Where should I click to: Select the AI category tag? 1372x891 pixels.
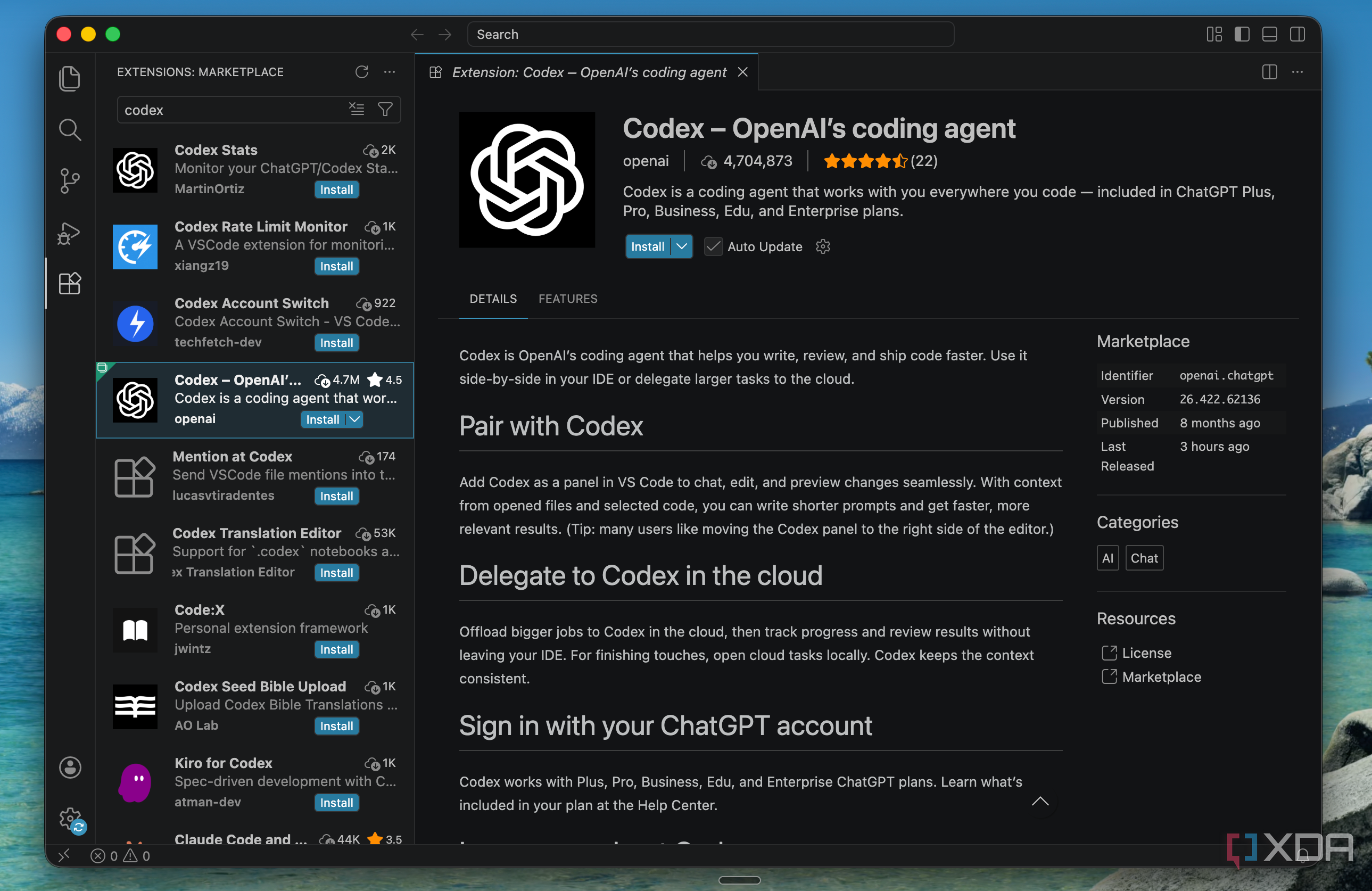(x=1107, y=558)
